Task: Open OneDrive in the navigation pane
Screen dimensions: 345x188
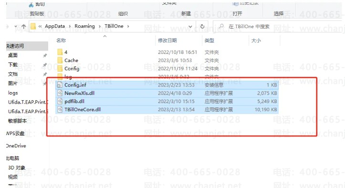Action: coord(16,146)
